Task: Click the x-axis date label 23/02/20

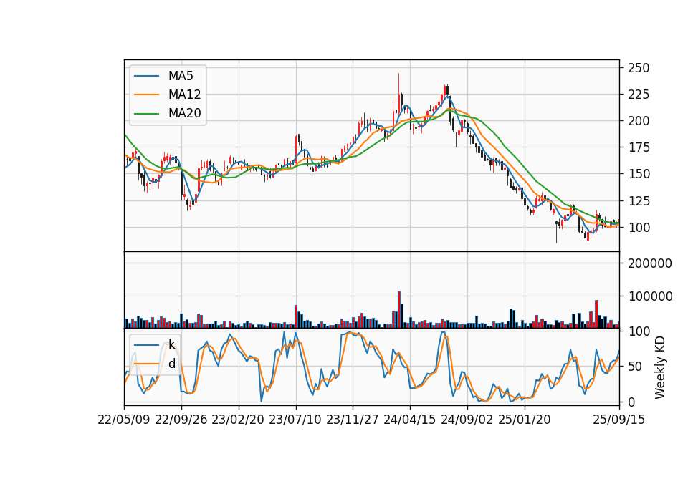Action: [x=238, y=420]
